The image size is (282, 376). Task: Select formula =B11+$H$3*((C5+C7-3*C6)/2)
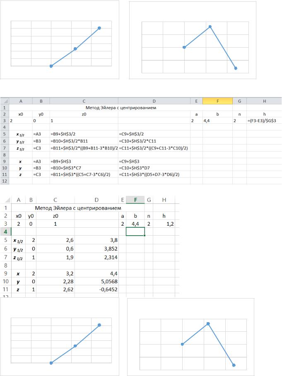pyautogui.click(x=84, y=174)
